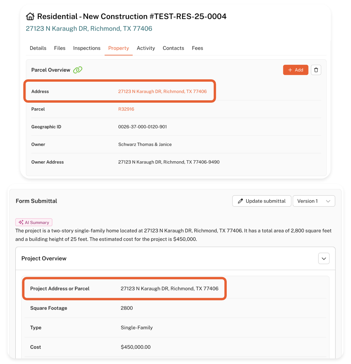The width and height of the screenshot is (351, 364).
Task: View the Activity tab
Action: pyautogui.click(x=146, y=48)
